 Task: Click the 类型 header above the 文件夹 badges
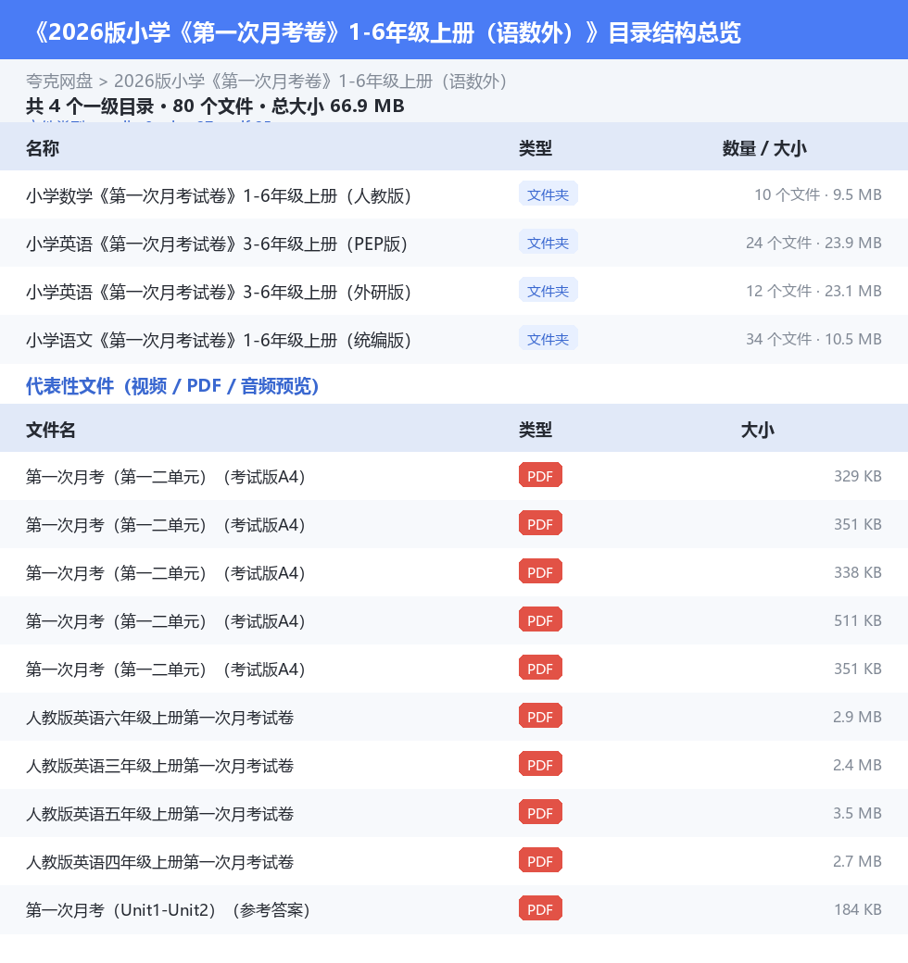[x=536, y=148]
